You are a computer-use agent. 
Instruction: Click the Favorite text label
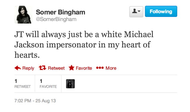(x=84, y=68)
